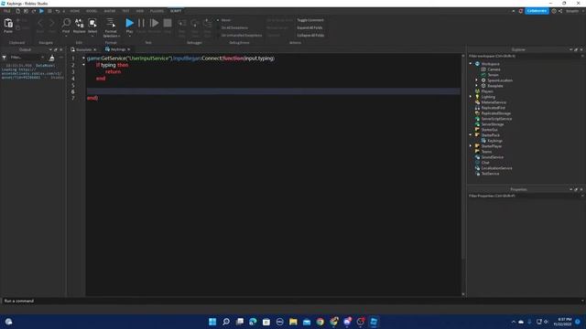
Task: Click the Output filter text field
Action: point(27,58)
